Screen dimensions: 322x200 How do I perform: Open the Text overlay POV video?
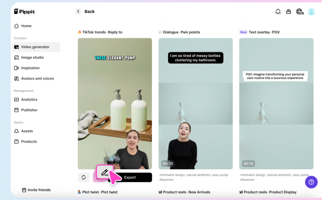coord(276,103)
